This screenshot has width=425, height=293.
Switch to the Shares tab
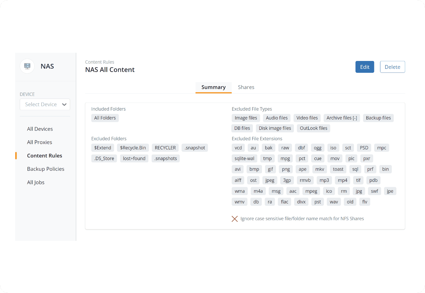246,87
